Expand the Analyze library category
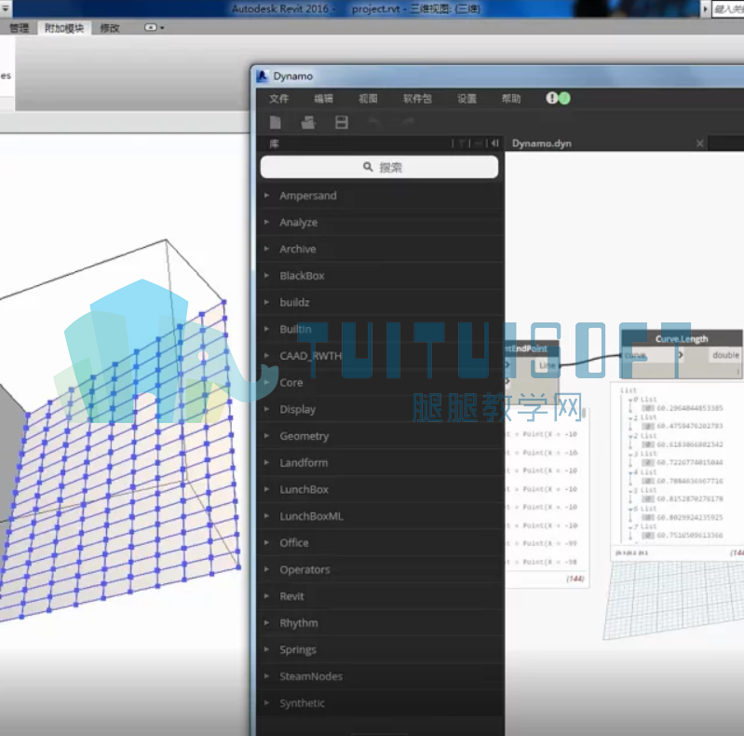The image size is (744, 736). coord(381,223)
